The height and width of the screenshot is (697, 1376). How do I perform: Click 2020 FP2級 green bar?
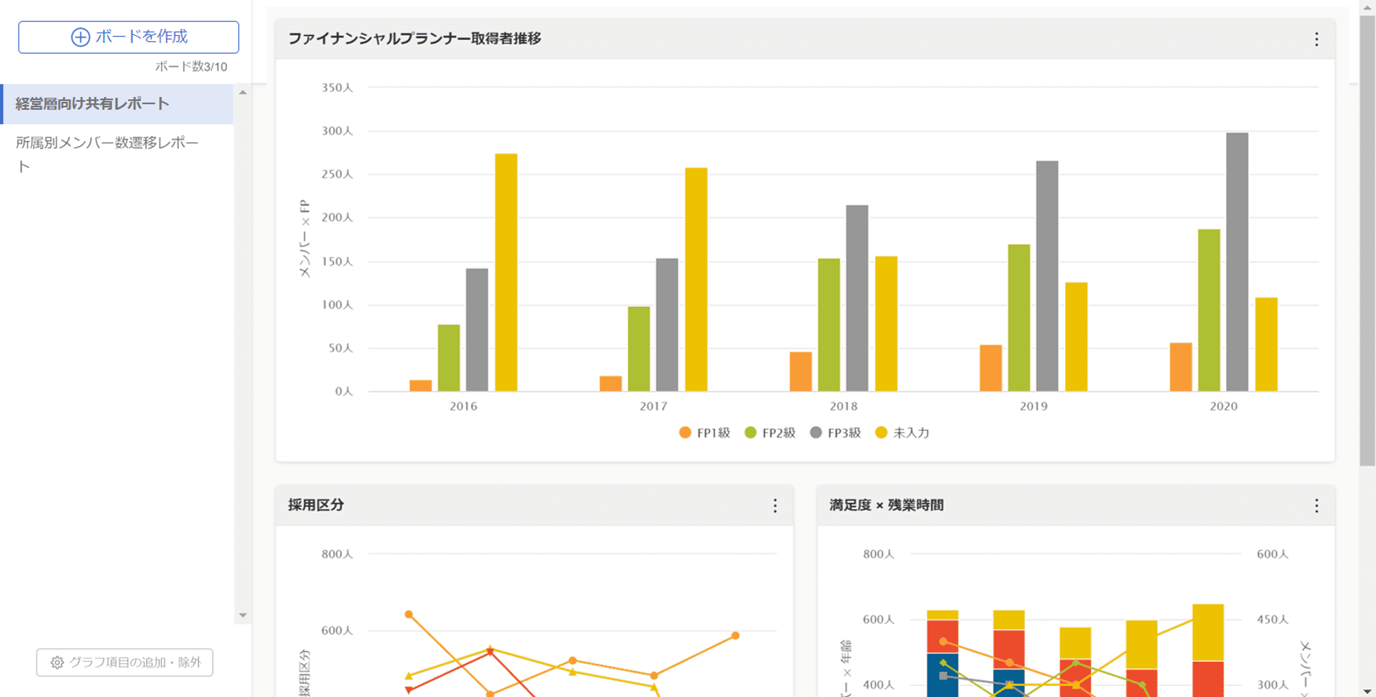click(1209, 310)
